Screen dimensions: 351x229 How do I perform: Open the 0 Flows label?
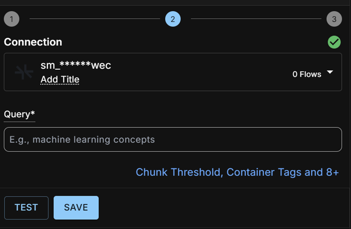coord(307,74)
